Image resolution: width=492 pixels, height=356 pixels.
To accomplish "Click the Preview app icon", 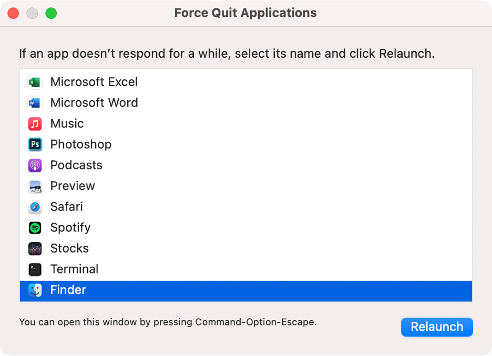I will 34,186.
